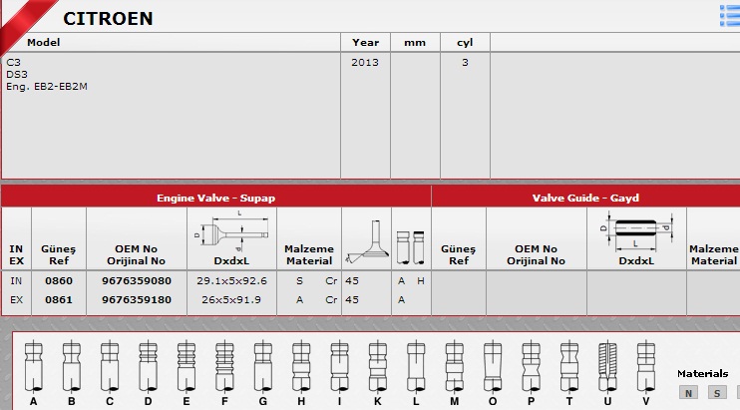The height and width of the screenshot is (410, 740).
Task: Select the Engine Valve - Supap header
Action: tap(215, 198)
